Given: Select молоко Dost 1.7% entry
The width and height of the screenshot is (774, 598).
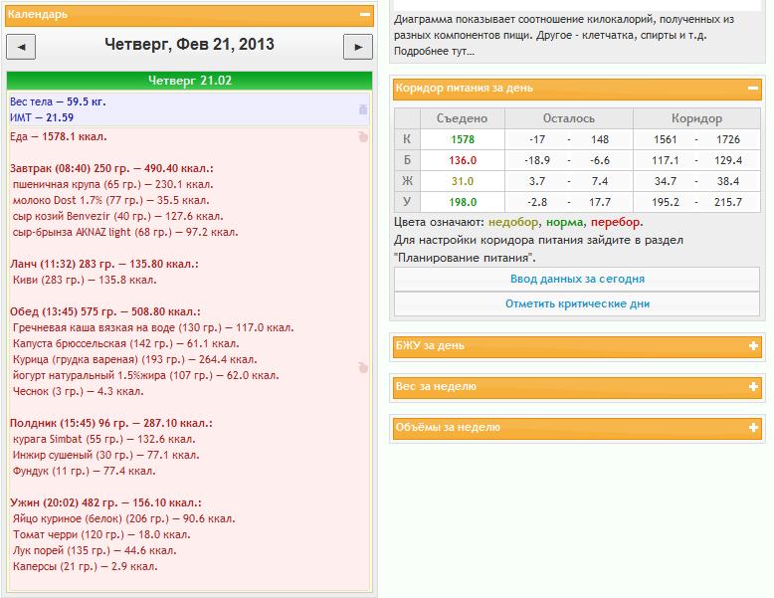Looking at the screenshot, I should click(x=111, y=200).
